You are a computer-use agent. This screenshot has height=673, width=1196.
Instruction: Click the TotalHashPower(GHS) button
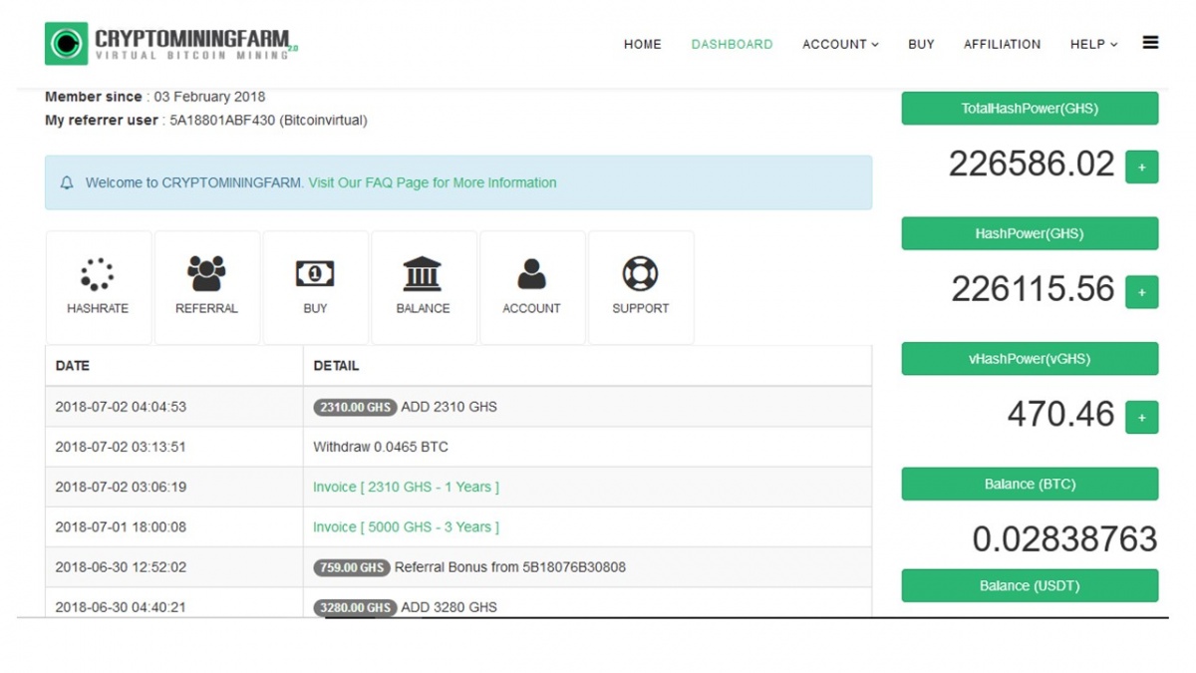pos(1030,109)
